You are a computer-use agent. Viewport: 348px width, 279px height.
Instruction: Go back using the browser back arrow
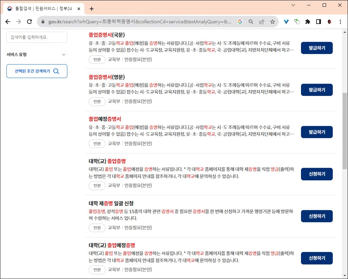pyautogui.click(x=8, y=21)
